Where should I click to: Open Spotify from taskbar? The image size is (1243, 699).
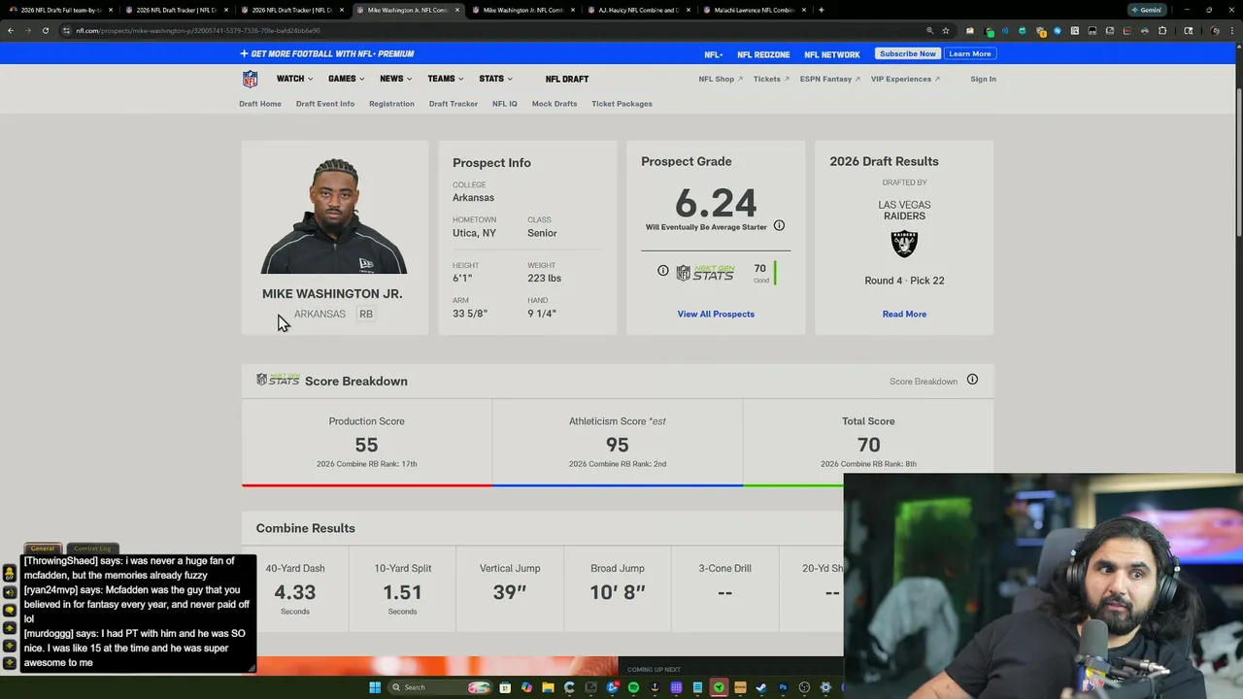(633, 687)
